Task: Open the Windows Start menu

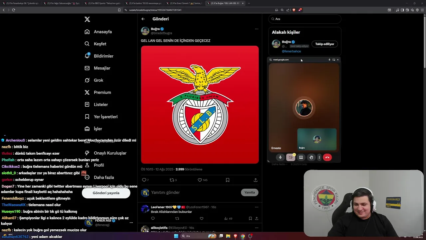Action: point(176,236)
